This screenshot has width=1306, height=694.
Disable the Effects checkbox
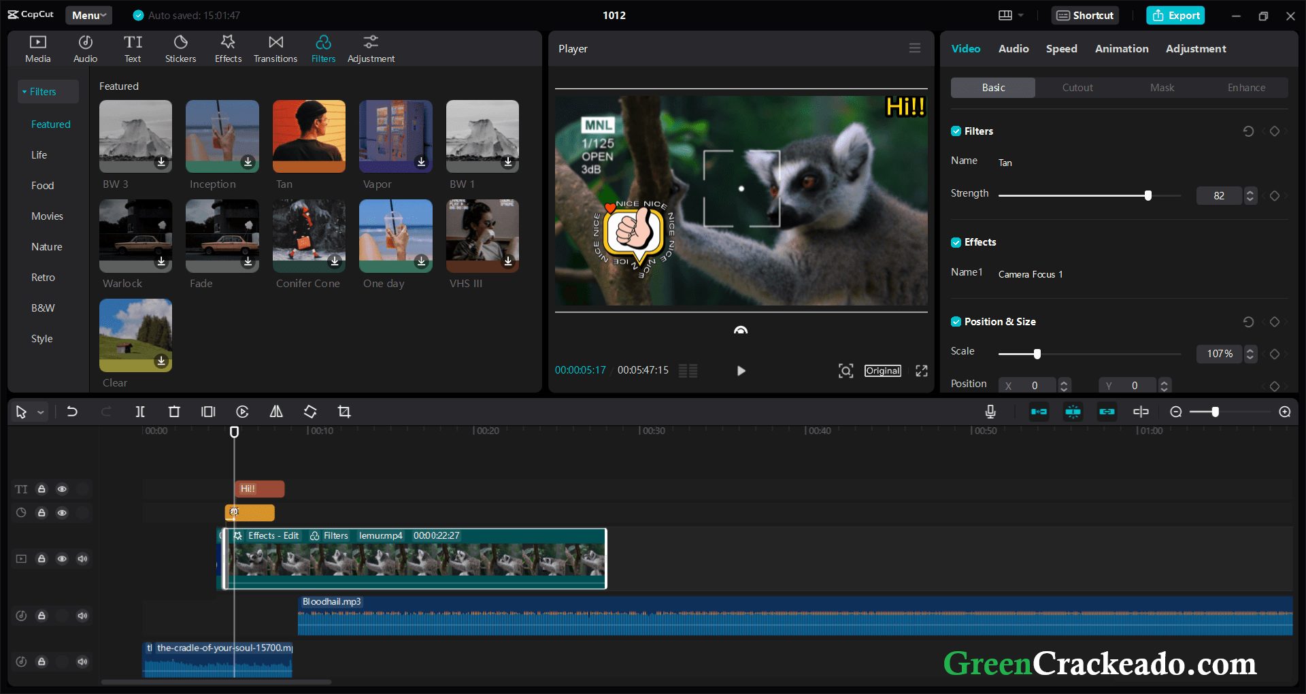(956, 242)
